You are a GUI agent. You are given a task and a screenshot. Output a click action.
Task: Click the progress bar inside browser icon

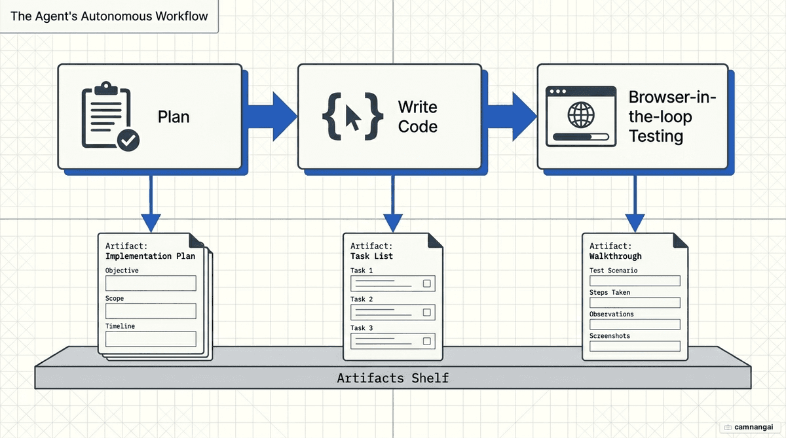[x=580, y=137]
